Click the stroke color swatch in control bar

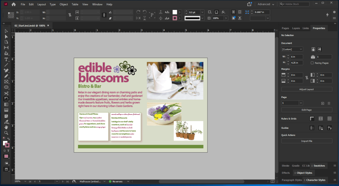point(175,18)
